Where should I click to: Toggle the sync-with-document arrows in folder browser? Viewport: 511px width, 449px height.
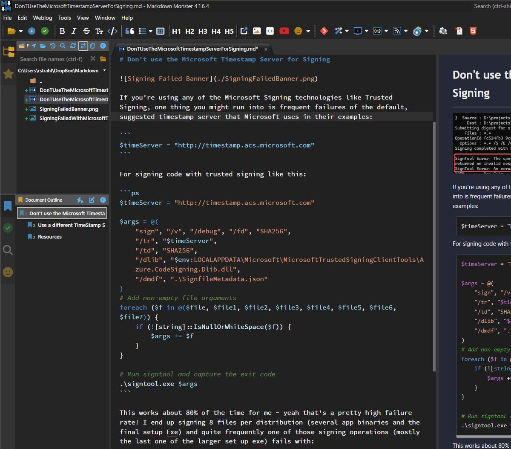click(83, 46)
